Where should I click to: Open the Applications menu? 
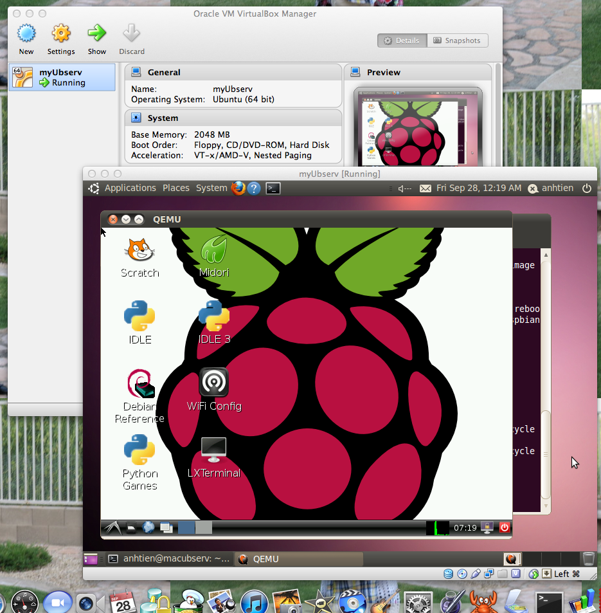tap(130, 188)
